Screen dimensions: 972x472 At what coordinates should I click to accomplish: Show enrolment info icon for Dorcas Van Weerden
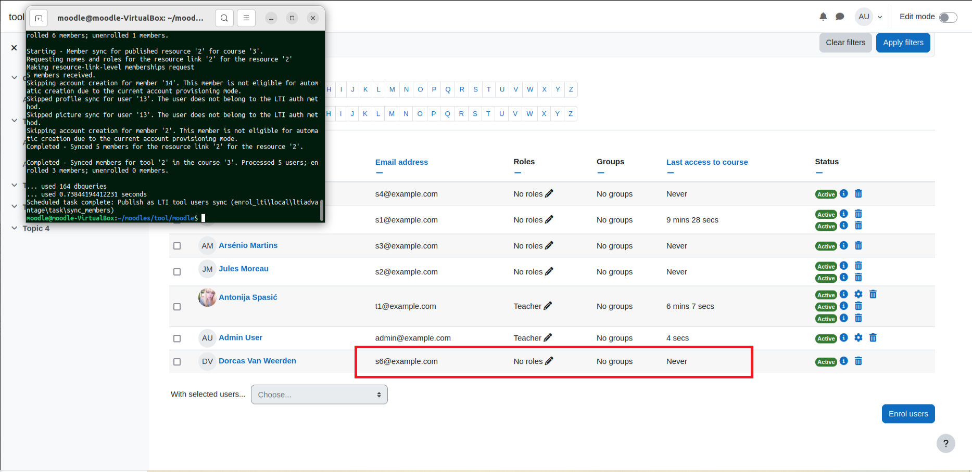844,361
